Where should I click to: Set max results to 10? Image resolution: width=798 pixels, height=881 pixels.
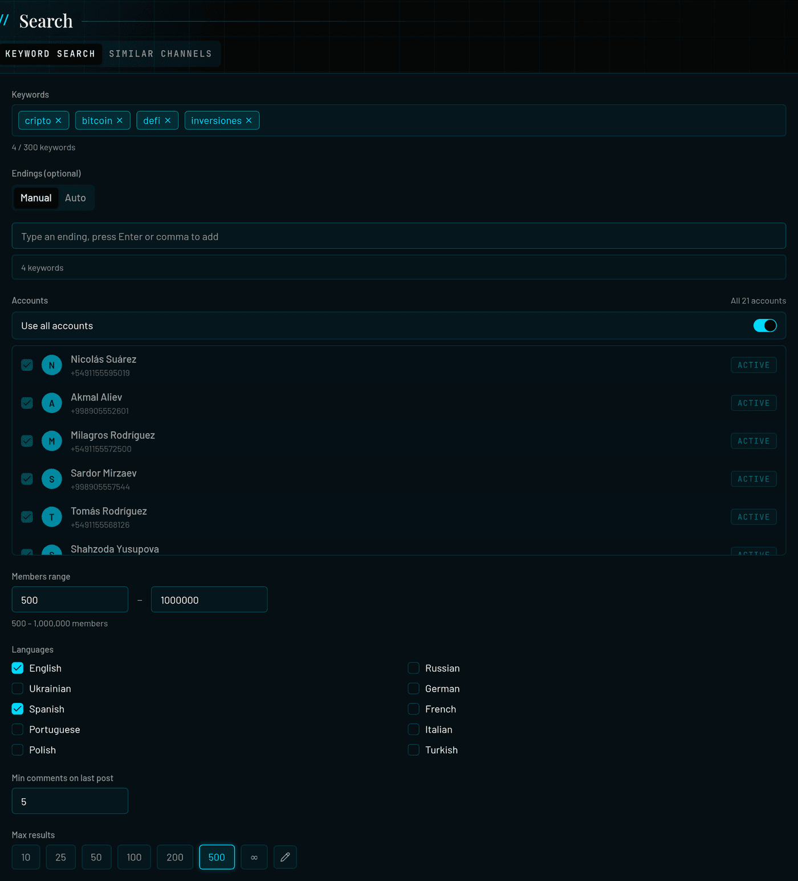pos(26,857)
